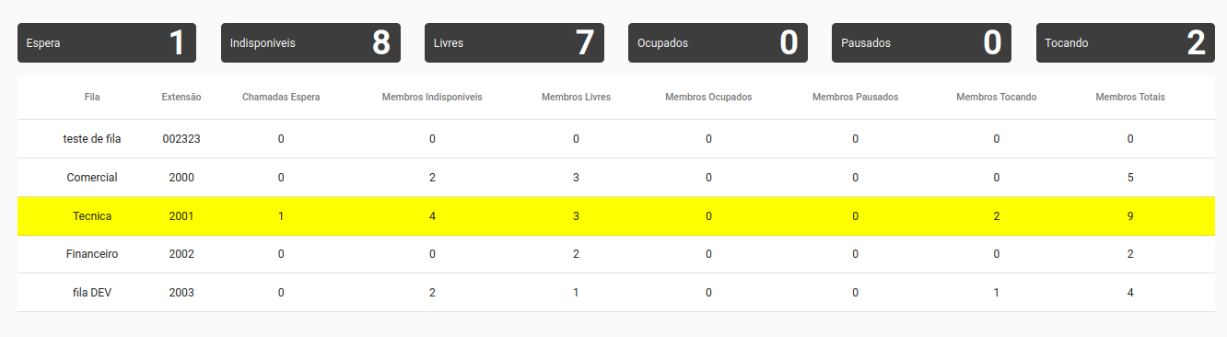Click the Membros Livres column header
The height and width of the screenshot is (337, 1227).
click(576, 97)
